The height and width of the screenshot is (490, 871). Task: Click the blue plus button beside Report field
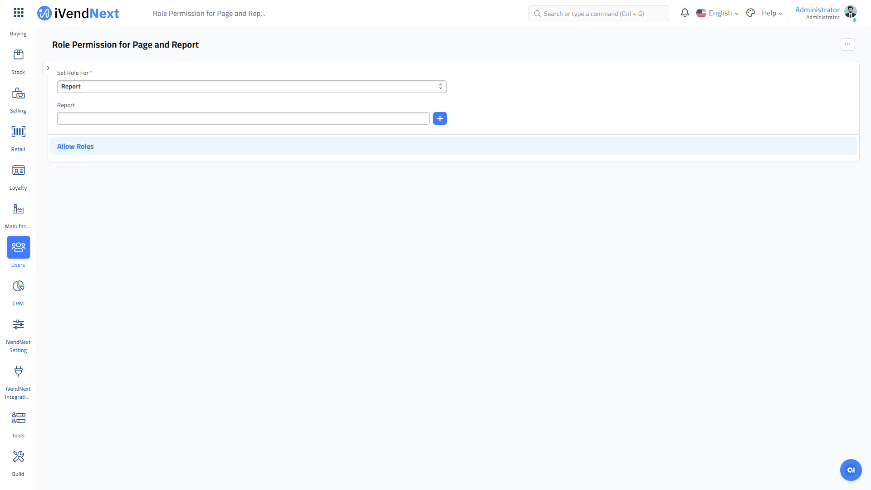click(x=440, y=118)
